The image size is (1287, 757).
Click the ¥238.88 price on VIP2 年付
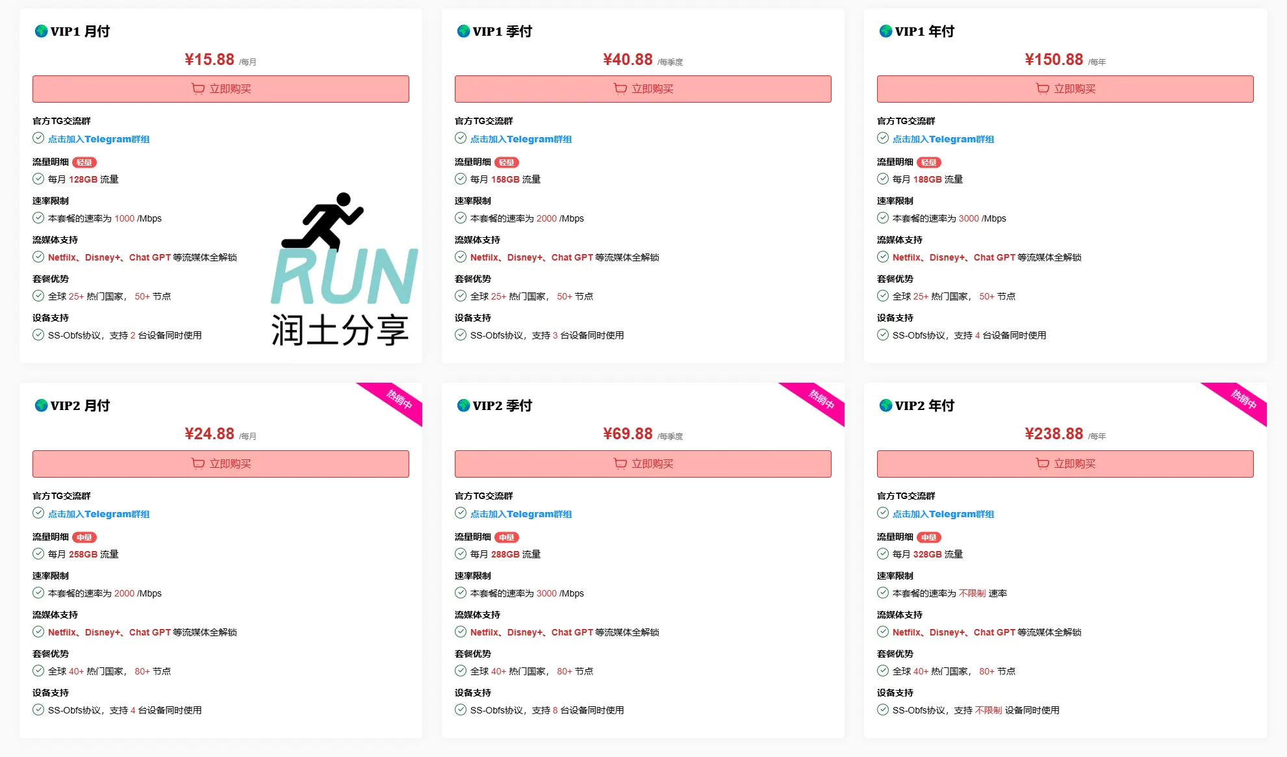point(1054,434)
